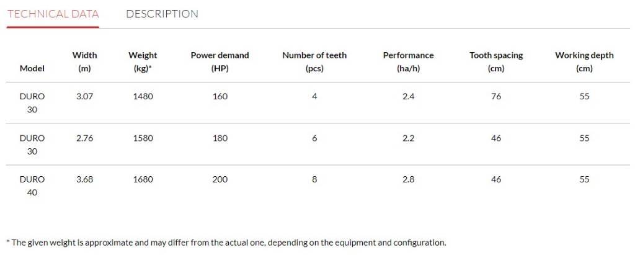Click the Working depth (cm) header

(x=584, y=61)
